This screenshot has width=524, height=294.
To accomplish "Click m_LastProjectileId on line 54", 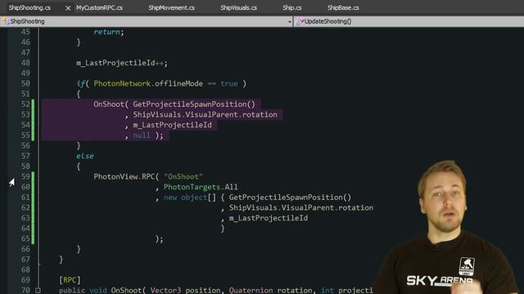I will tap(172, 125).
